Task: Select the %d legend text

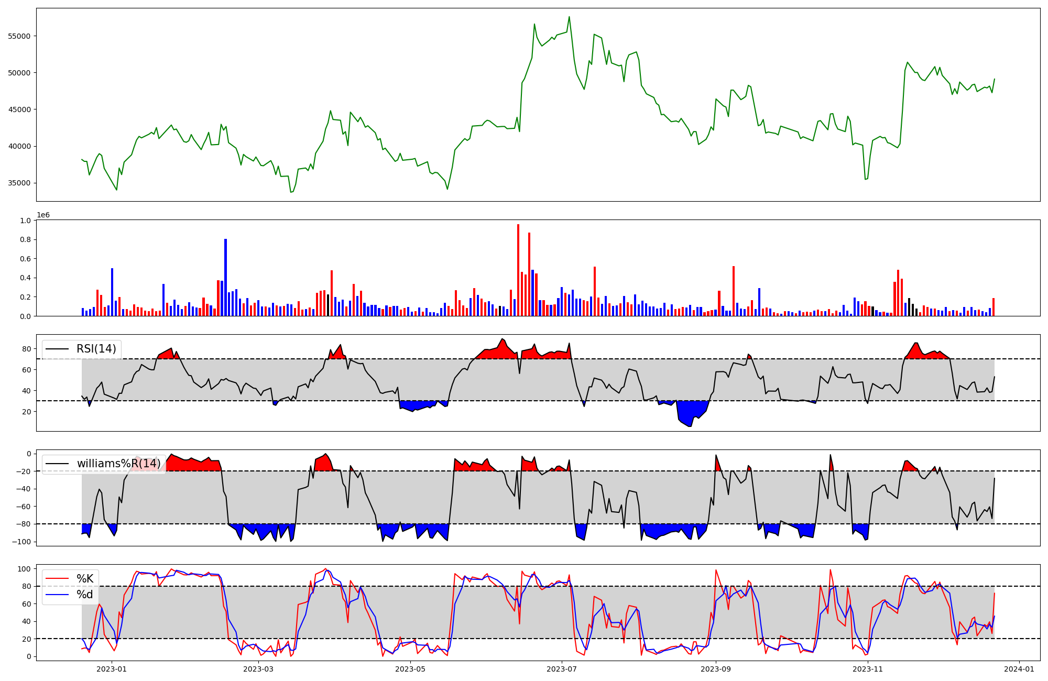Action: [85, 595]
